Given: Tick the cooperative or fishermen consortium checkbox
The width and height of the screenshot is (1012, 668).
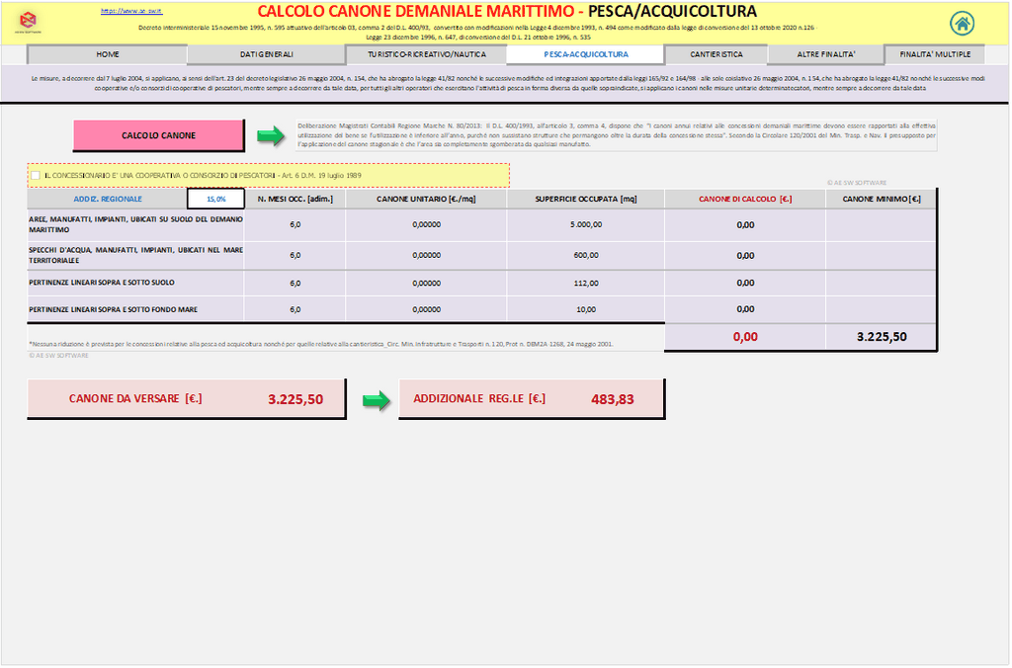Looking at the screenshot, I should pos(37,176).
